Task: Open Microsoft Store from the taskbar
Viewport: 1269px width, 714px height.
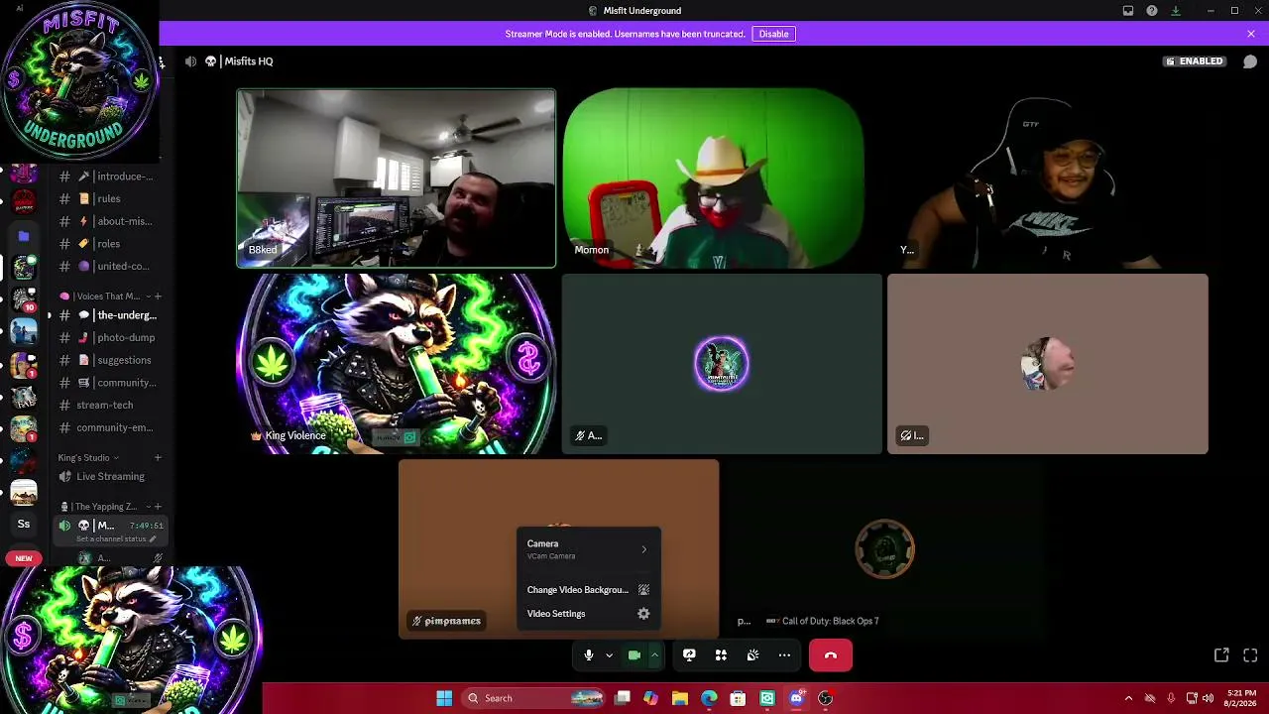Action: pyautogui.click(x=738, y=698)
